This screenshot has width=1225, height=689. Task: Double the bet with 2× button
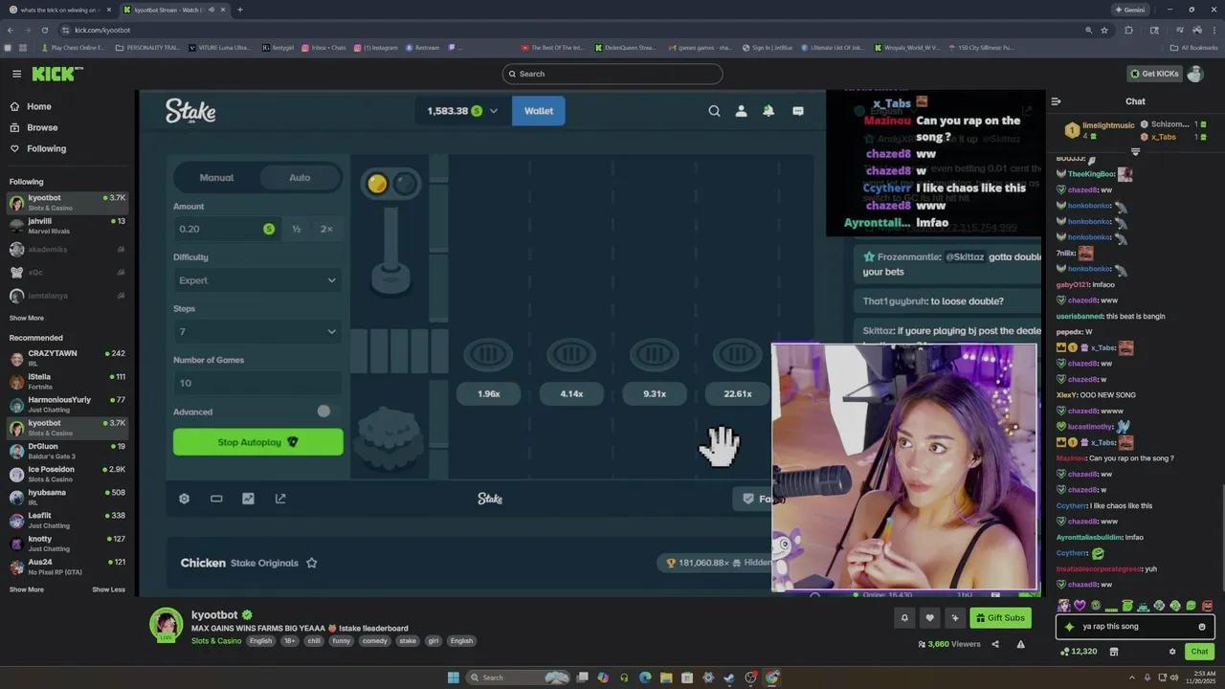pos(326,229)
